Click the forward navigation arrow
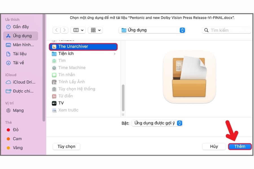The height and width of the screenshot is (169, 254). pos(65,30)
